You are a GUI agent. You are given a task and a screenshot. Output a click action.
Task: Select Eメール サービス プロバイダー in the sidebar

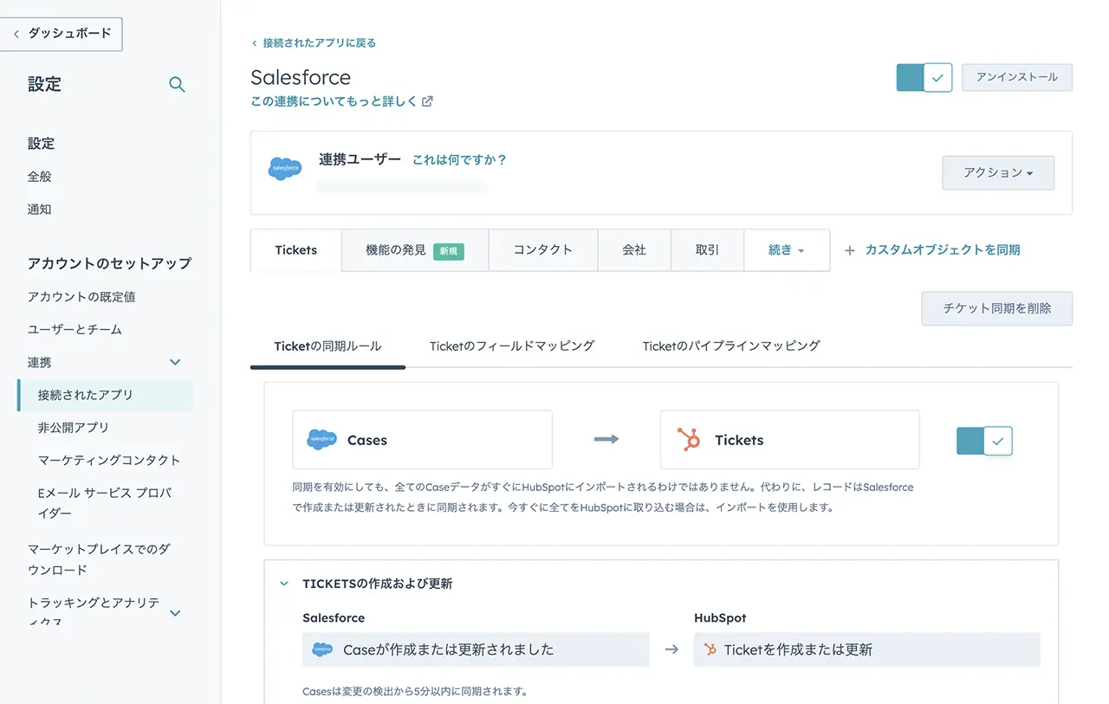[x=105, y=503]
